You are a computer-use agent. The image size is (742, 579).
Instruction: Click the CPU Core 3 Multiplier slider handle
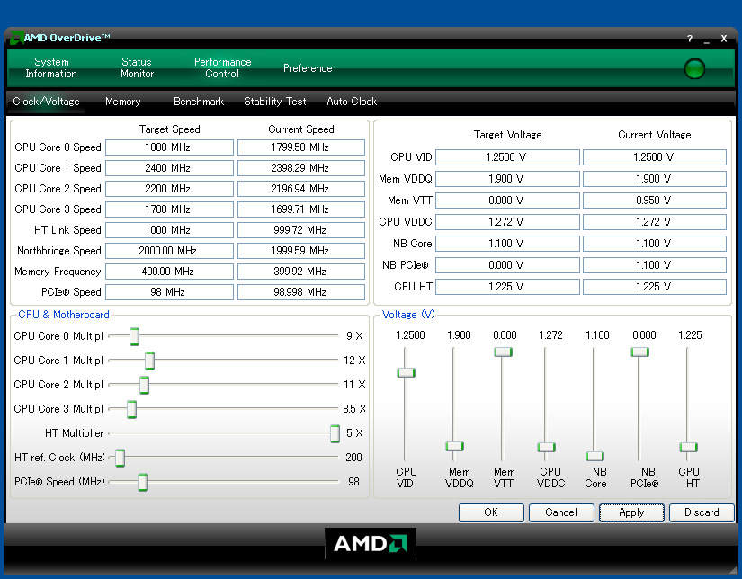pyautogui.click(x=131, y=409)
